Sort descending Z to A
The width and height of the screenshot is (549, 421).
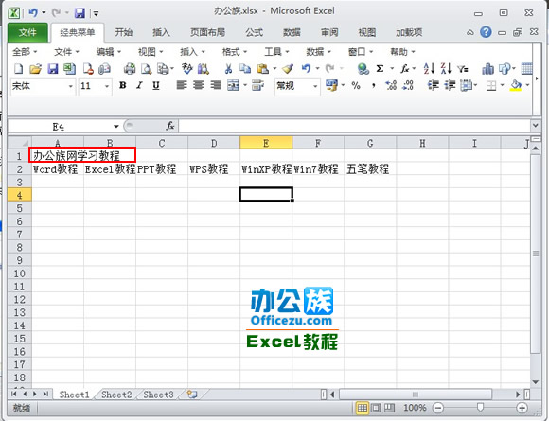(x=446, y=69)
